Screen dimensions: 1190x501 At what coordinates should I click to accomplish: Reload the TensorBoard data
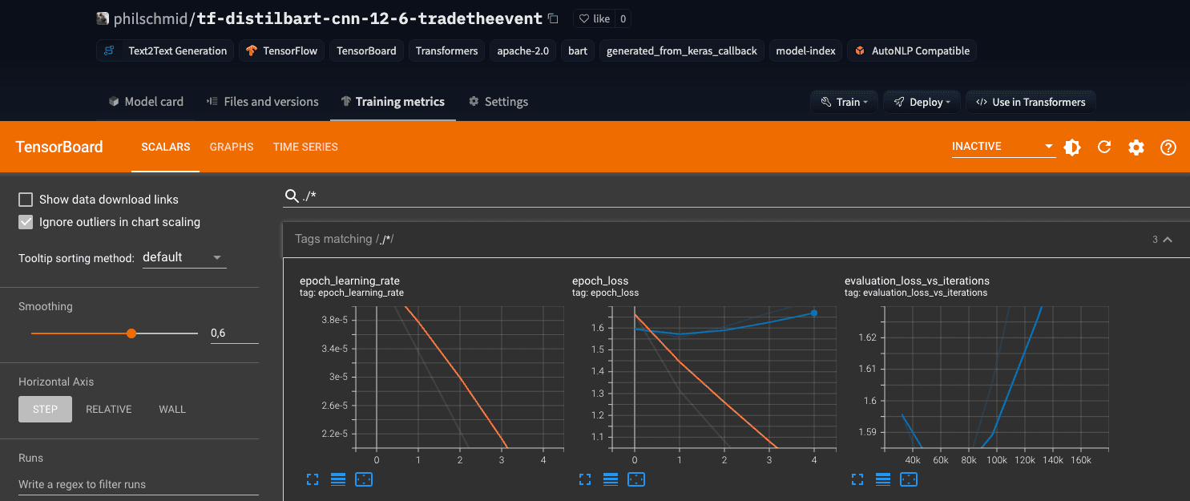click(x=1104, y=147)
